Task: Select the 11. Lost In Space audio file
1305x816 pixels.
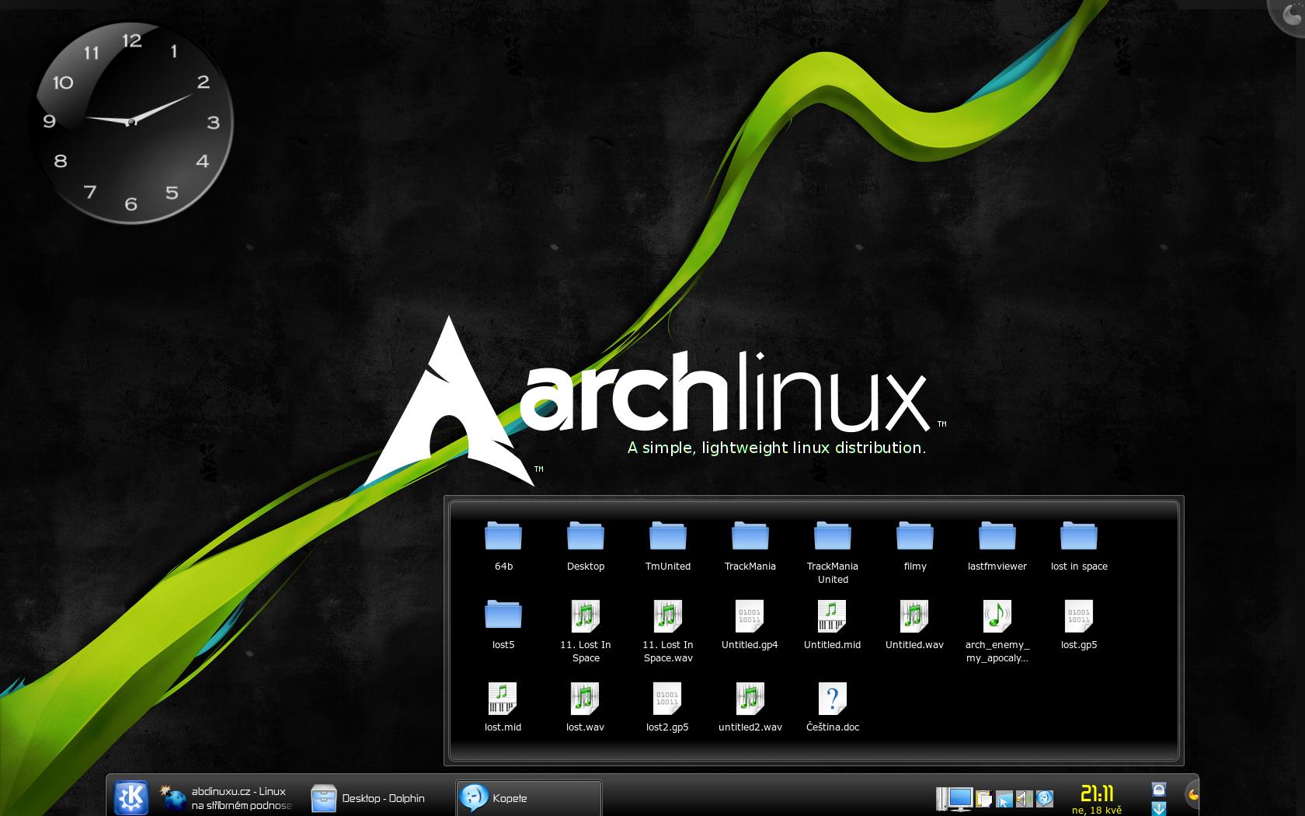Action: [x=586, y=631]
